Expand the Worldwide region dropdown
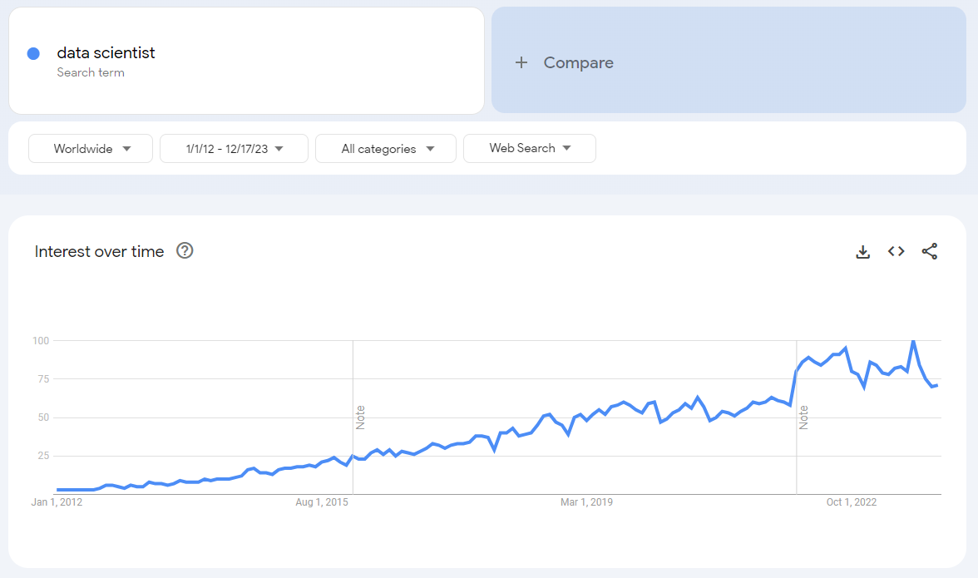 tap(91, 149)
